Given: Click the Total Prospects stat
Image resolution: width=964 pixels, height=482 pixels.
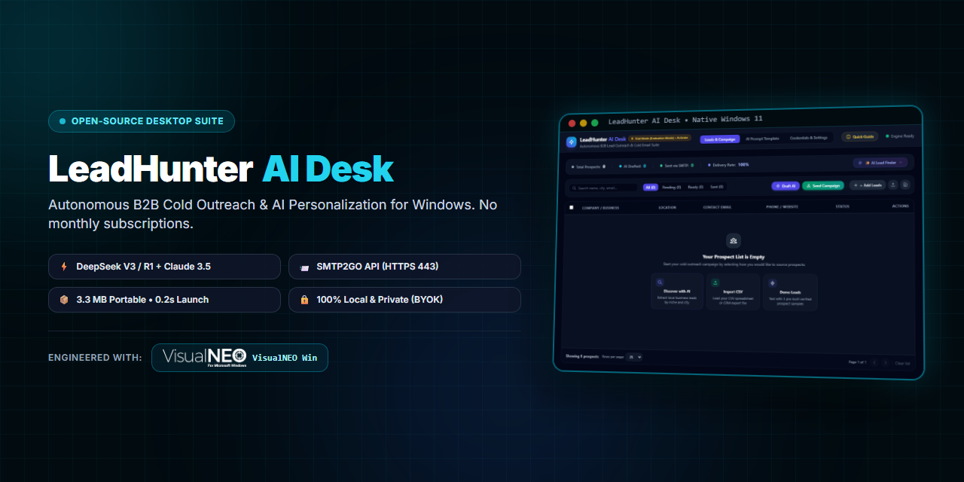Looking at the screenshot, I should coord(588,166).
